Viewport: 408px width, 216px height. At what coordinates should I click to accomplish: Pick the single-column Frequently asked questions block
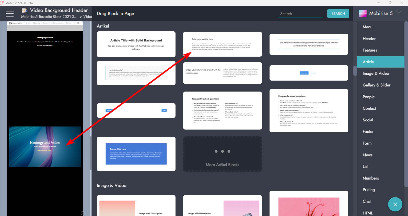[x=309, y=111]
